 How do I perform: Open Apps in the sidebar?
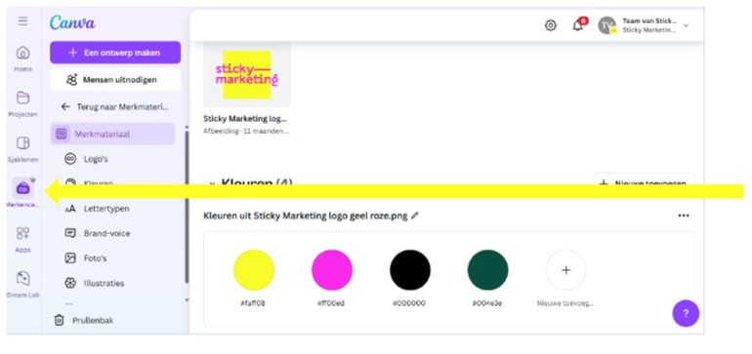click(23, 240)
